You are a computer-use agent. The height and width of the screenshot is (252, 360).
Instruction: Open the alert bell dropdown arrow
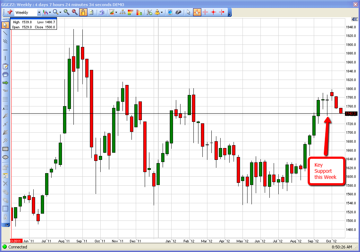[162, 13]
